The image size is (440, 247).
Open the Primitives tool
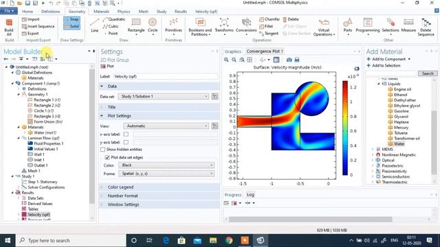173,26
